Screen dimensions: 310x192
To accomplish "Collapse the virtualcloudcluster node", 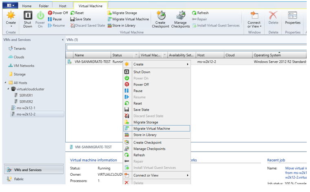I will click(x=8, y=89).
